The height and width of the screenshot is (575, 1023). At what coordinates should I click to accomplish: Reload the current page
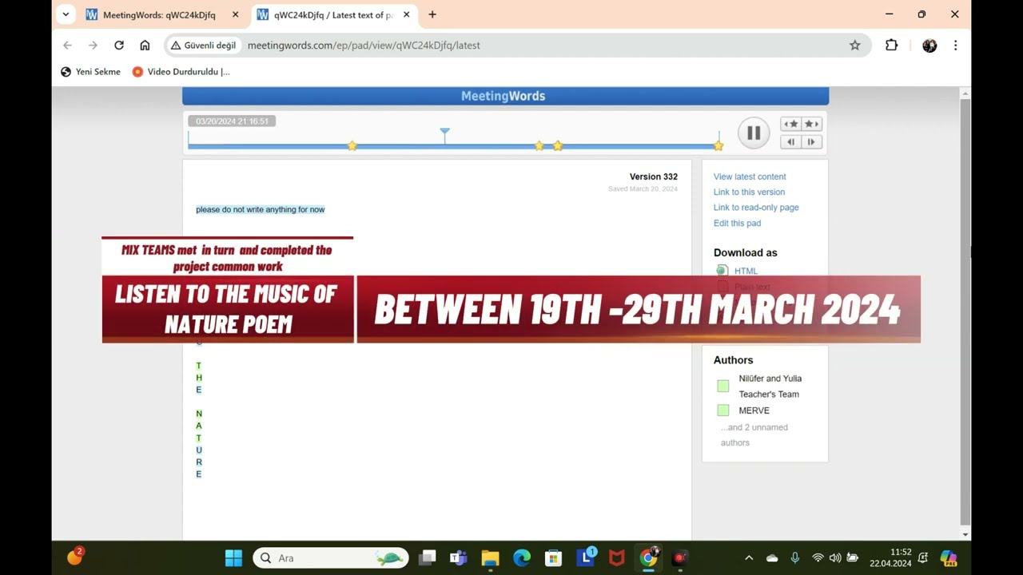point(119,46)
